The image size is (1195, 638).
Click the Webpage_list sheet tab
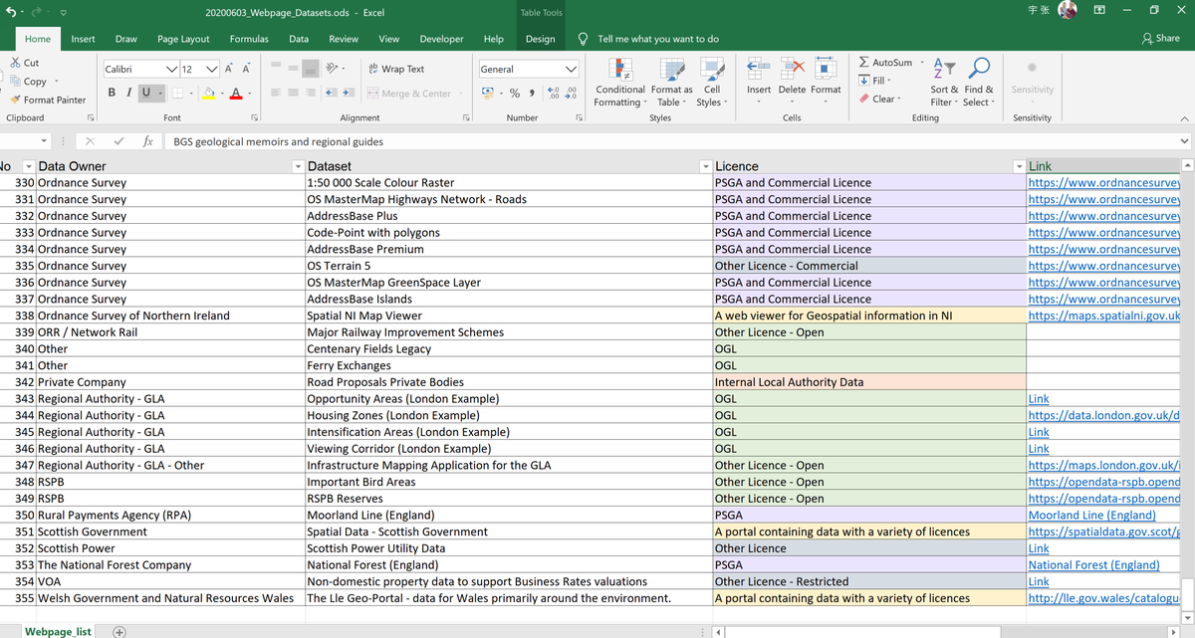[58, 631]
